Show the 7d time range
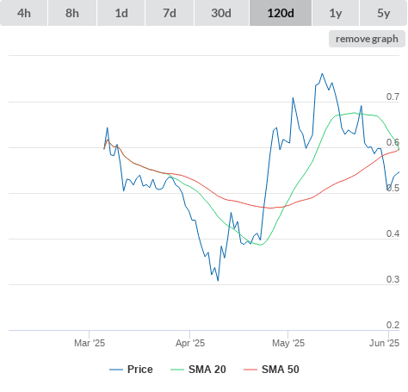This screenshot has width=408, height=392. tap(170, 13)
